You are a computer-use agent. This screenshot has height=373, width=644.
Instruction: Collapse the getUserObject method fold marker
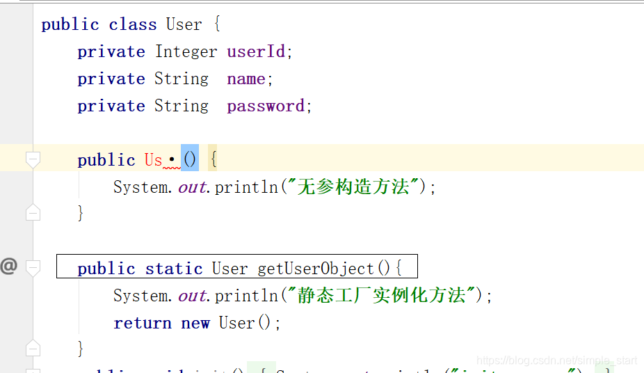click(x=33, y=268)
